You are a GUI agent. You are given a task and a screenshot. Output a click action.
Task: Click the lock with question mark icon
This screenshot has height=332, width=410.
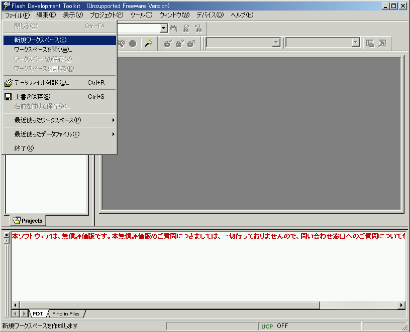pyautogui.click(x=180, y=43)
